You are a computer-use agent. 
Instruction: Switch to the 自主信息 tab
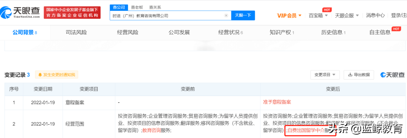click(x=380, y=32)
